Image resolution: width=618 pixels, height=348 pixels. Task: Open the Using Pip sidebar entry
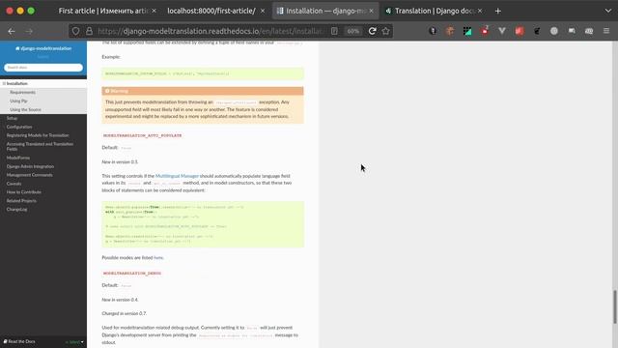tap(18, 101)
